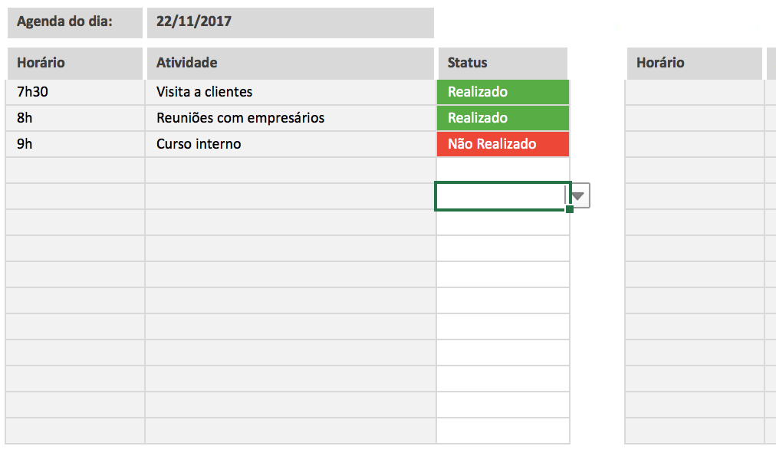Select the 'Visita a clientes' activity cell

coord(290,92)
